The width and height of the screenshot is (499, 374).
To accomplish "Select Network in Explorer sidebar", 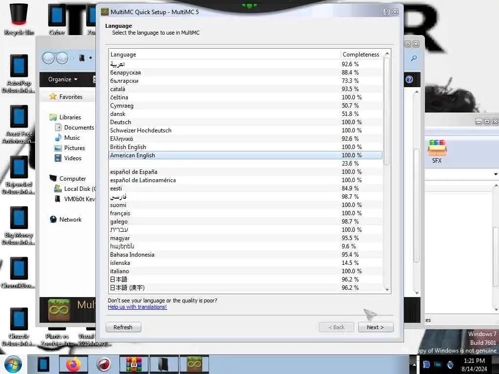I will [66, 220].
